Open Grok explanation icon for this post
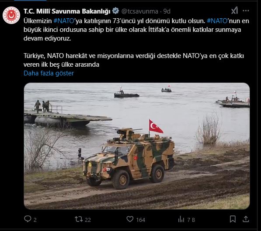 (x=234, y=11)
